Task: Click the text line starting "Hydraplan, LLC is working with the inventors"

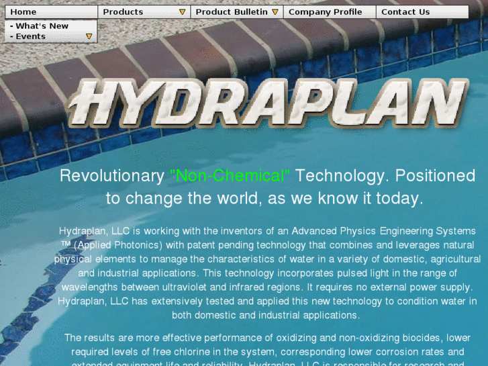Action: click(267, 231)
